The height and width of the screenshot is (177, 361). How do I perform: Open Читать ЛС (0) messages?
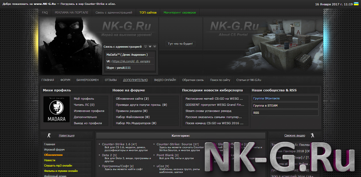pyautogui.click(x=90, y=105)
